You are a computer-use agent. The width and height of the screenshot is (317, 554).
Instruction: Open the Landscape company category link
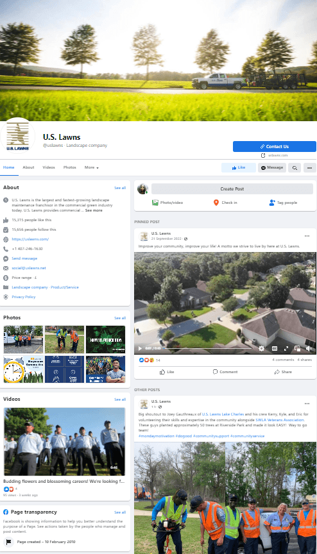click(x=30, y=287)
